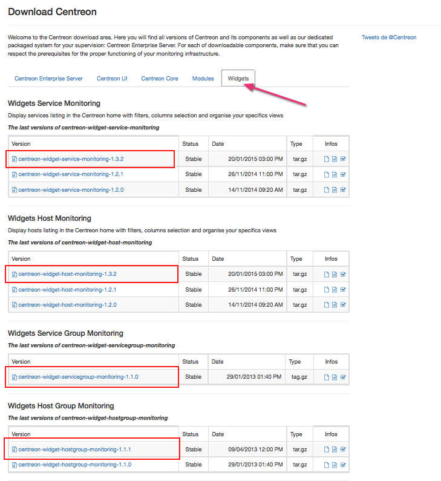Download centreon-widget-servicegroup-monitoring-1.1.0
Screen dimensions: 441x481
pyautogui.click(x=78, y=377)
